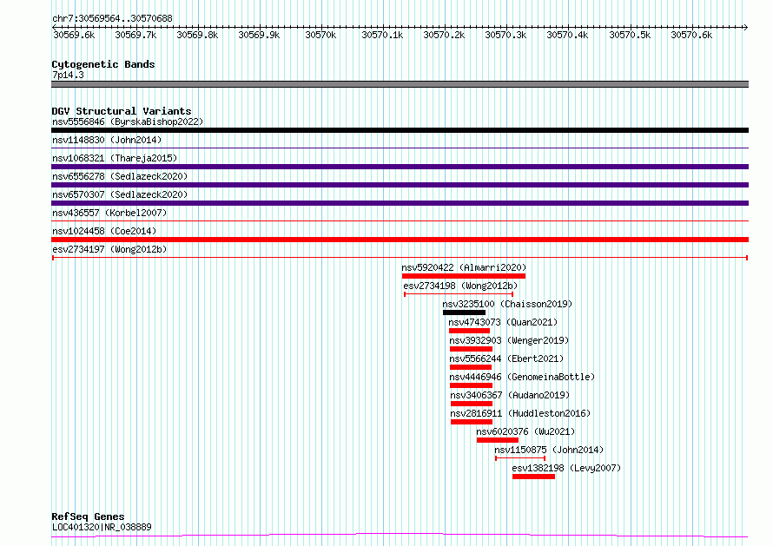773x546 pixels.
Task: Select nsv5566244 (Ebert2021) variant label
Action: (506, 359)
